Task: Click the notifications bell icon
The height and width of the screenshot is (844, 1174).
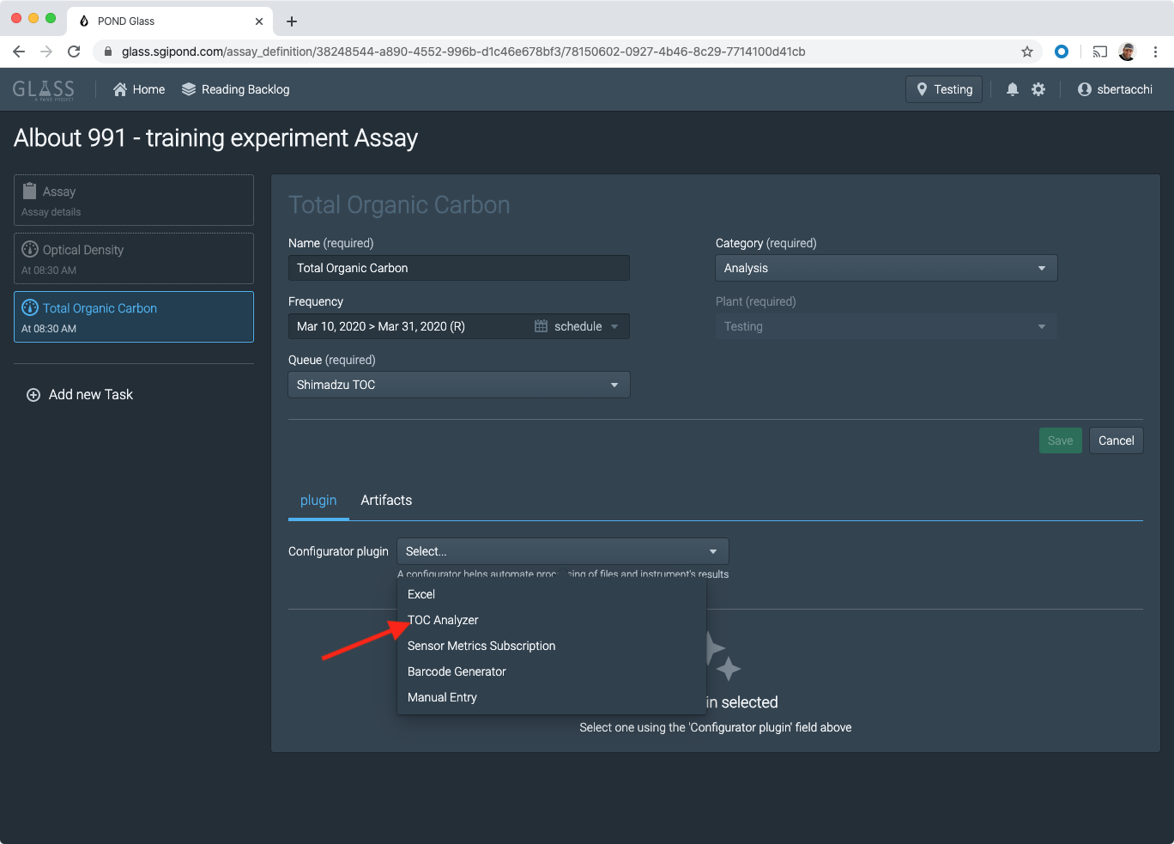Action: pos(1013,89)
